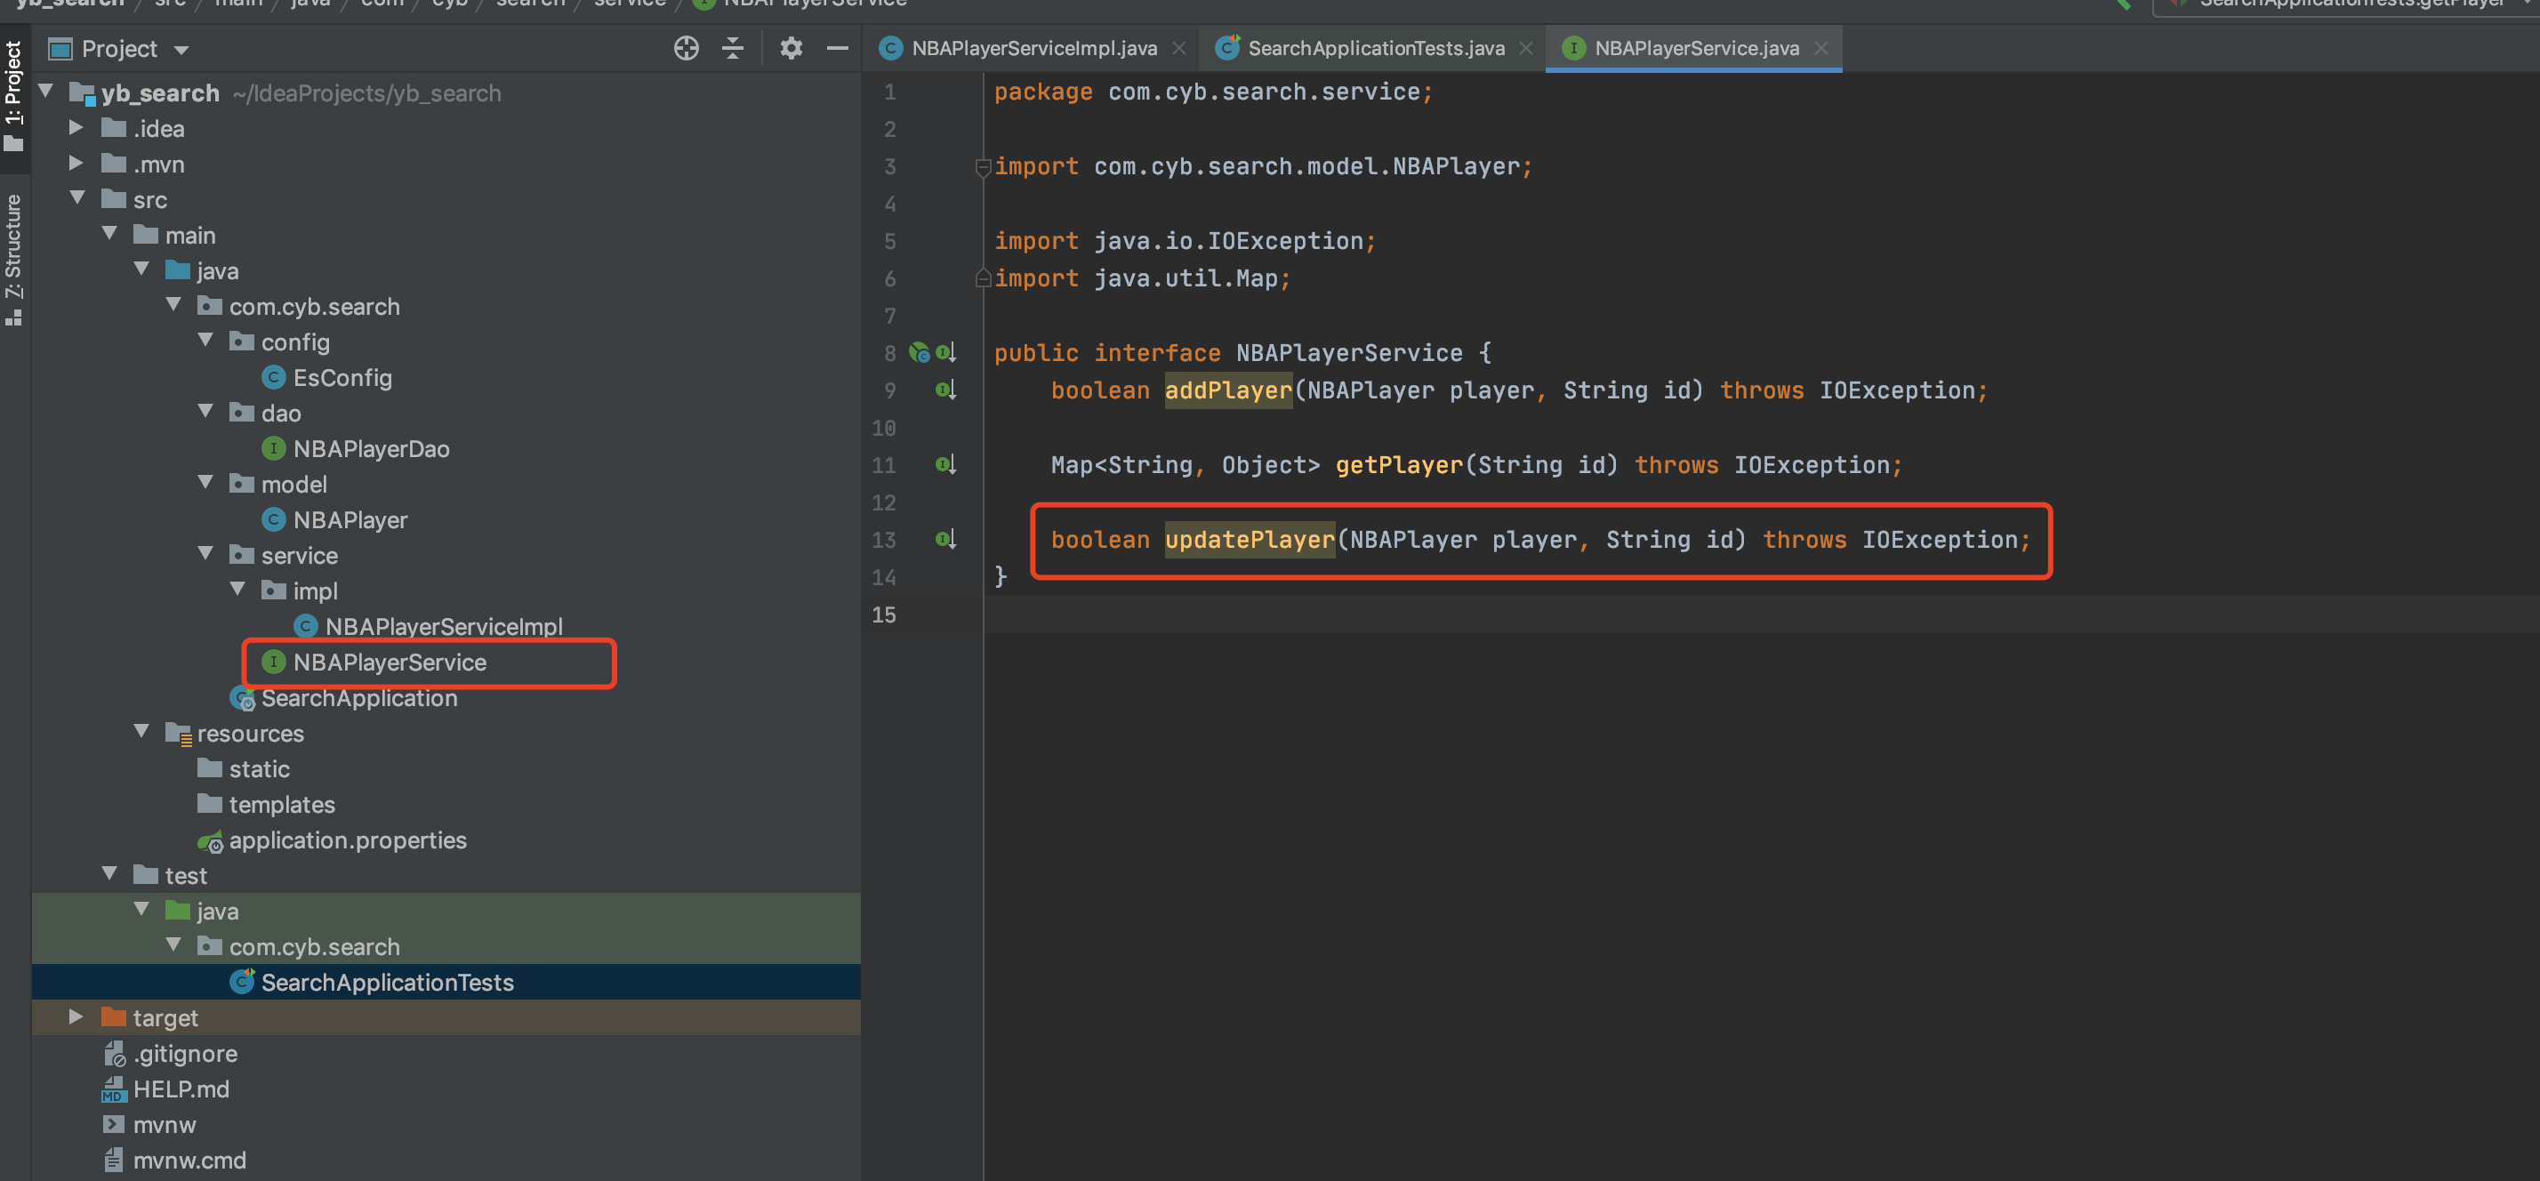Switch to NBAPlayerServiceImpl.java tab
This screenshot has width=2540, height=1181.
(1033, 48)
